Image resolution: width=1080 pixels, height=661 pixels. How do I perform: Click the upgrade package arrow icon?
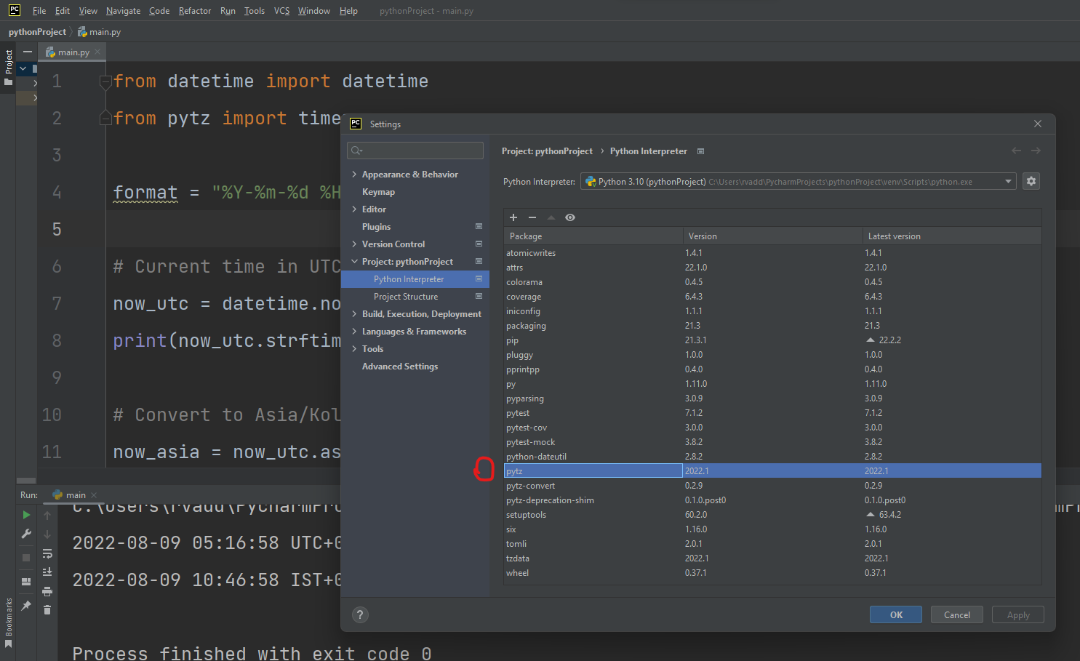coord(551,217)
